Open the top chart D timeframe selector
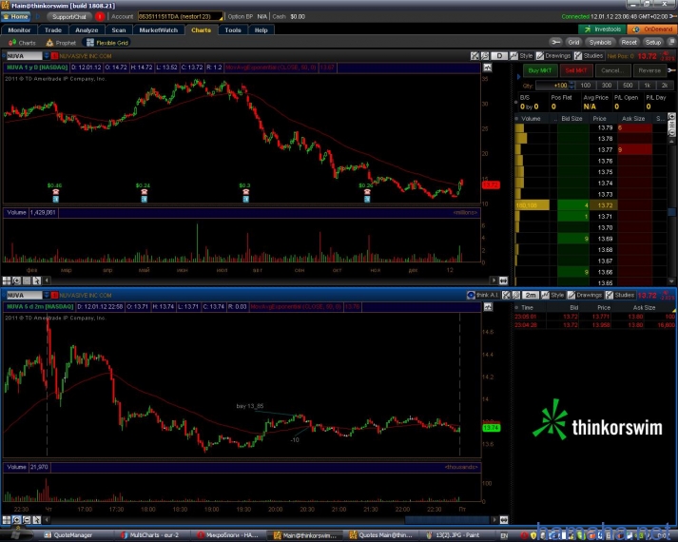Image resolution: width=678 pixels, height=542 pixels. point(500,56)
